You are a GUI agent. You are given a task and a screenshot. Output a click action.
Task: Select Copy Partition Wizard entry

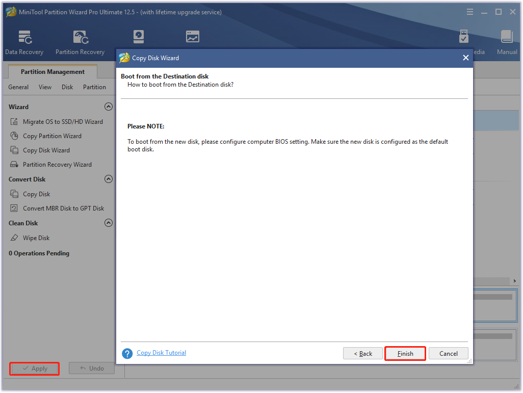pos(52,136)
